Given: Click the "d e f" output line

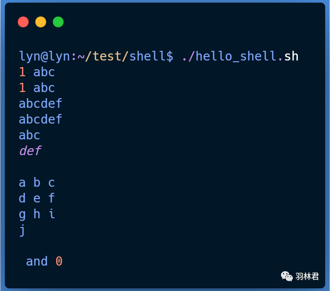Looking at the screenshot, I should (37, 198).
